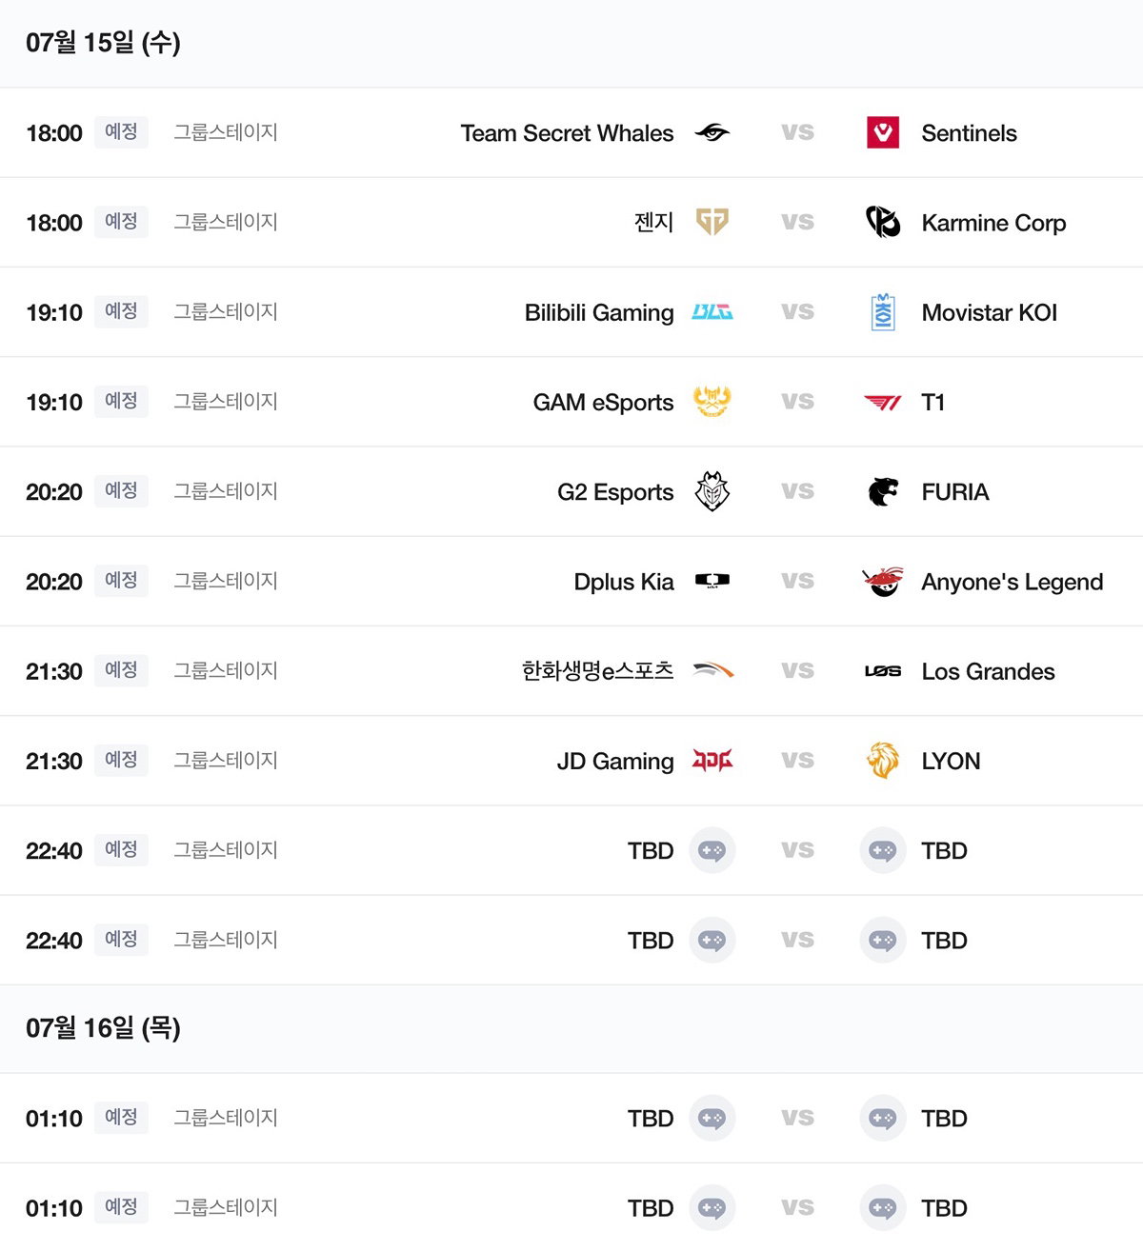Select the 07월 16일 (목) date header
The height and width of the screenshot is (1251, 1143).
tap(103, 1028)
